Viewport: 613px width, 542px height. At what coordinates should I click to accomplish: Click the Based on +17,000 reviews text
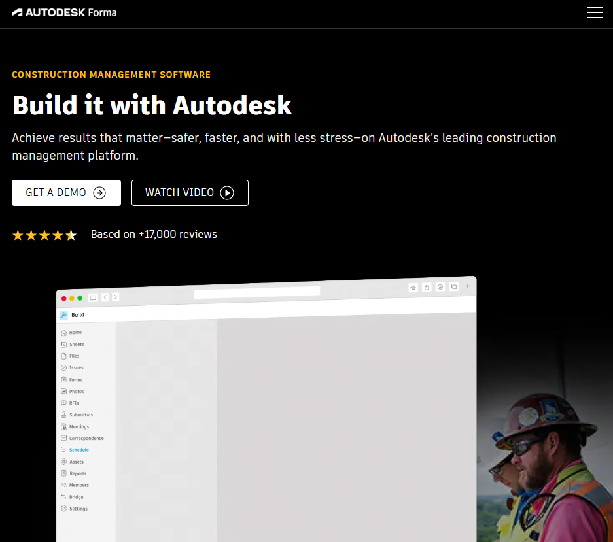(154, 235)
